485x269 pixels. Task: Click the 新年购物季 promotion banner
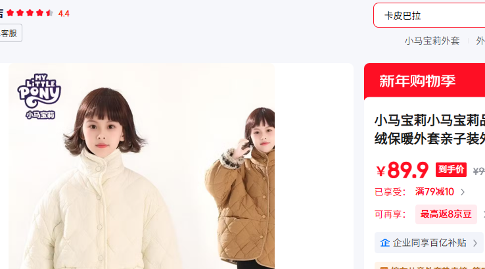(425, 81)
